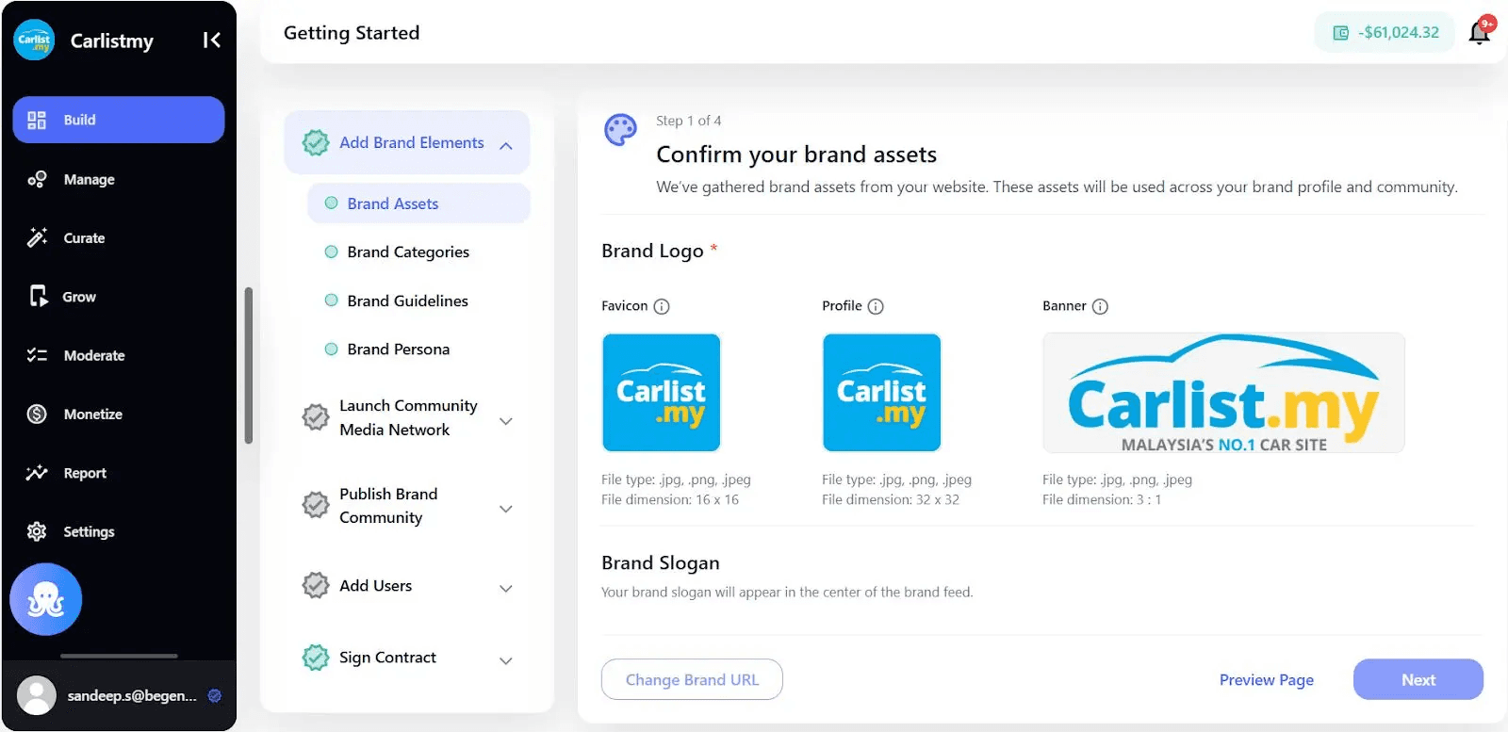Viewport: 1508px width, 732px height.
Task: Click the Settings gear icon
Action: coord(37,531)
